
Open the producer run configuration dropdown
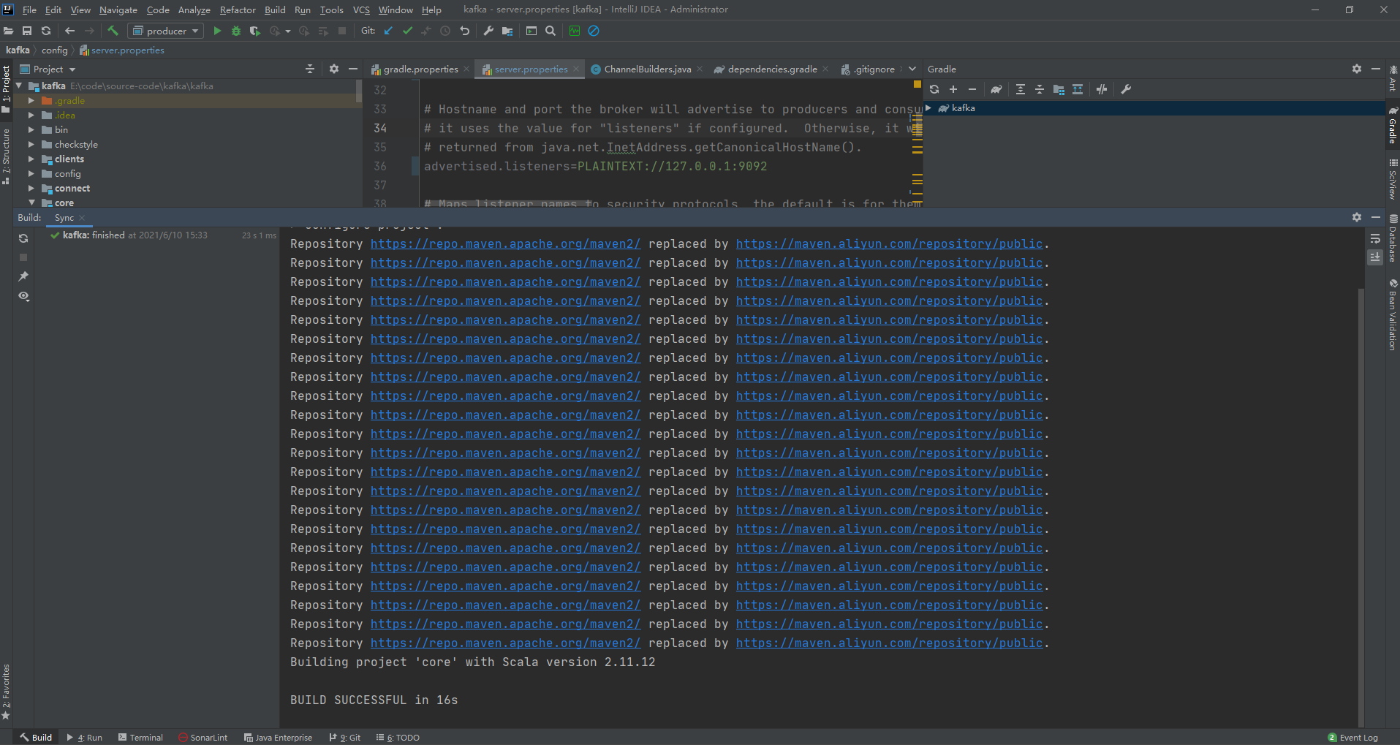pyautogui.click(x=166, y=31)
